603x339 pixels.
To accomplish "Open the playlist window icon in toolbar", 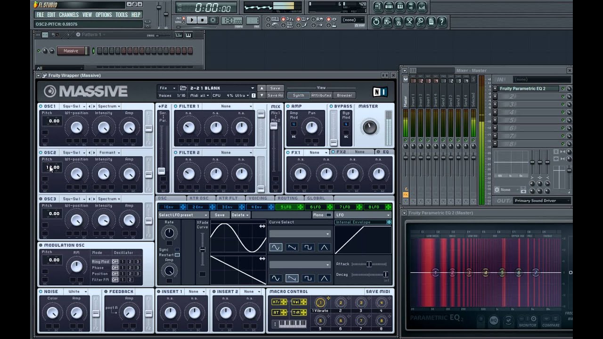I will [378, 7].
